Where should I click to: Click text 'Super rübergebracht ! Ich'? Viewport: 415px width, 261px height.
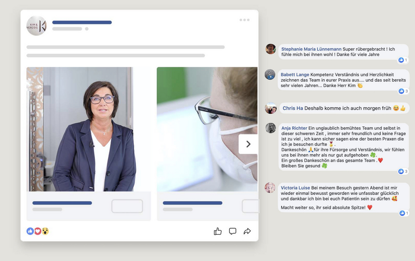click(x=369, y=49)
